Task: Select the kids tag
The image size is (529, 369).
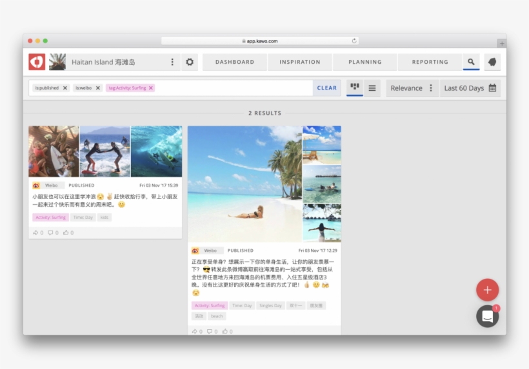Action: click(x=105, y=218)
